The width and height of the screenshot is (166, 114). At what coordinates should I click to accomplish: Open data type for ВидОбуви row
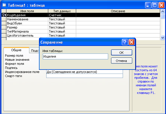(x=62, y=23)
